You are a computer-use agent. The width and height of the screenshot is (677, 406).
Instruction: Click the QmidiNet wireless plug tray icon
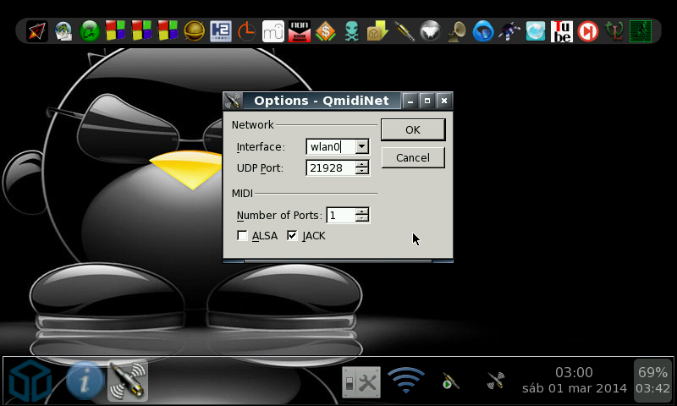pos(496,381)
